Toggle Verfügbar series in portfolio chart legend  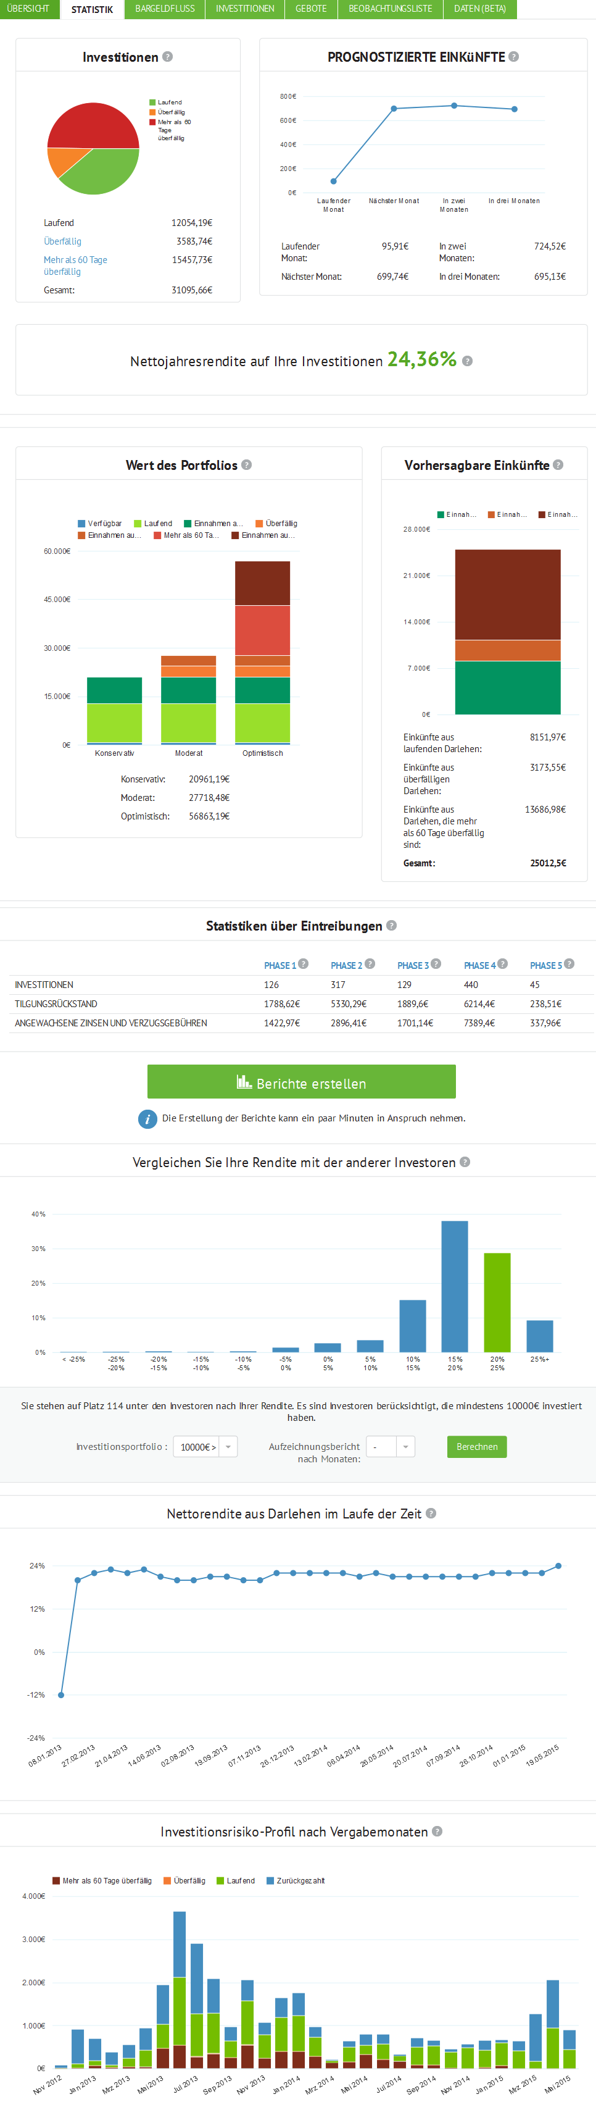coord(99,524)
